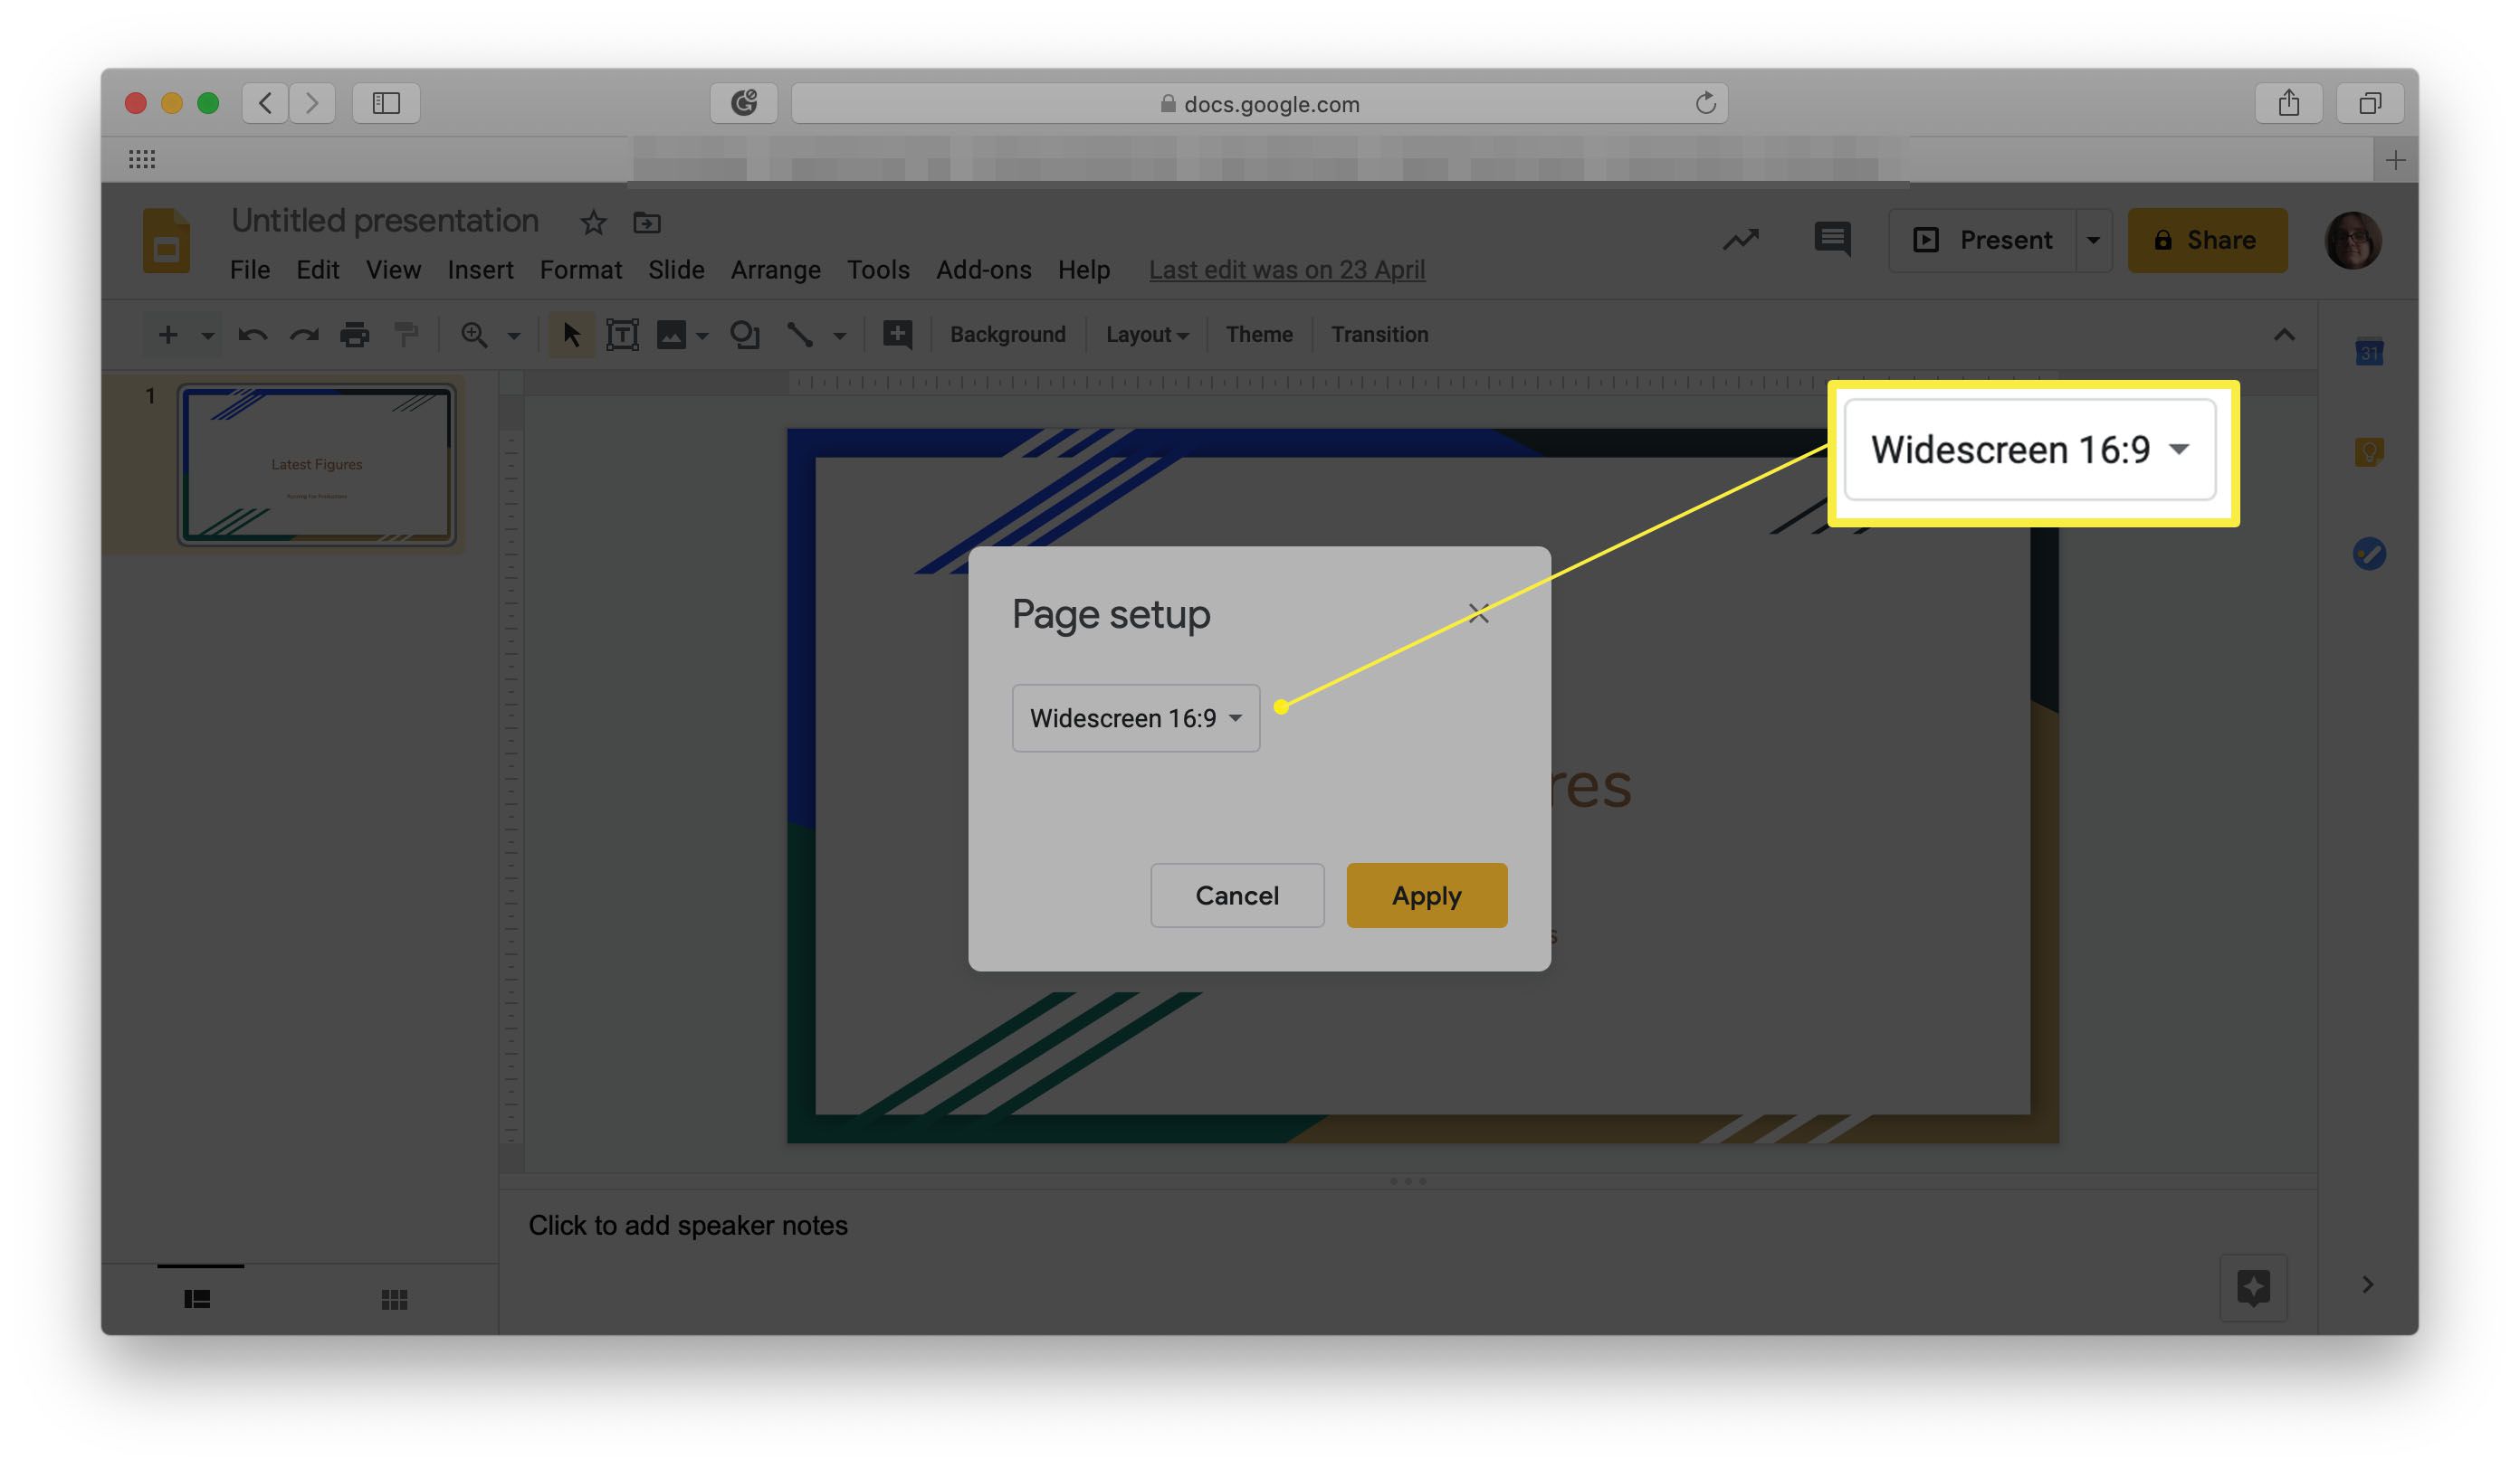Click the undo icon in toolbar
Image resolution: width=2520 pixels, height=1469 pixels.
[x=250, y=334]
